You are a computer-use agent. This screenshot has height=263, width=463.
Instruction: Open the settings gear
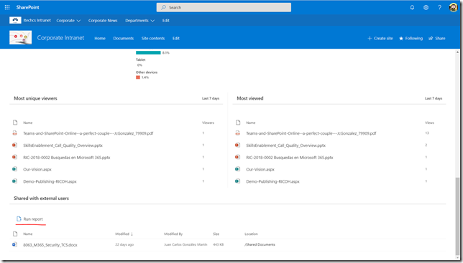(426, 7)
